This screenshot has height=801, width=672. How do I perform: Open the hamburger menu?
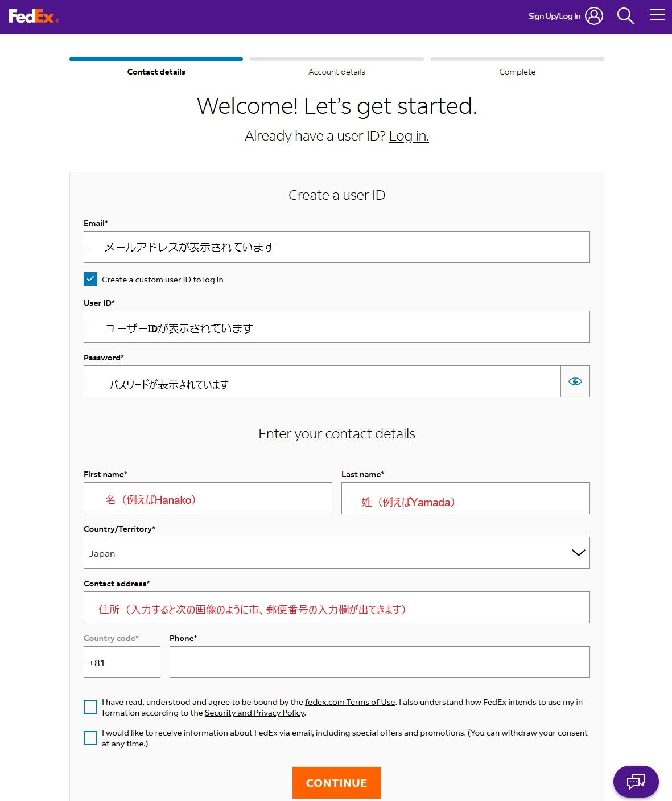click(x=657, y=15)
